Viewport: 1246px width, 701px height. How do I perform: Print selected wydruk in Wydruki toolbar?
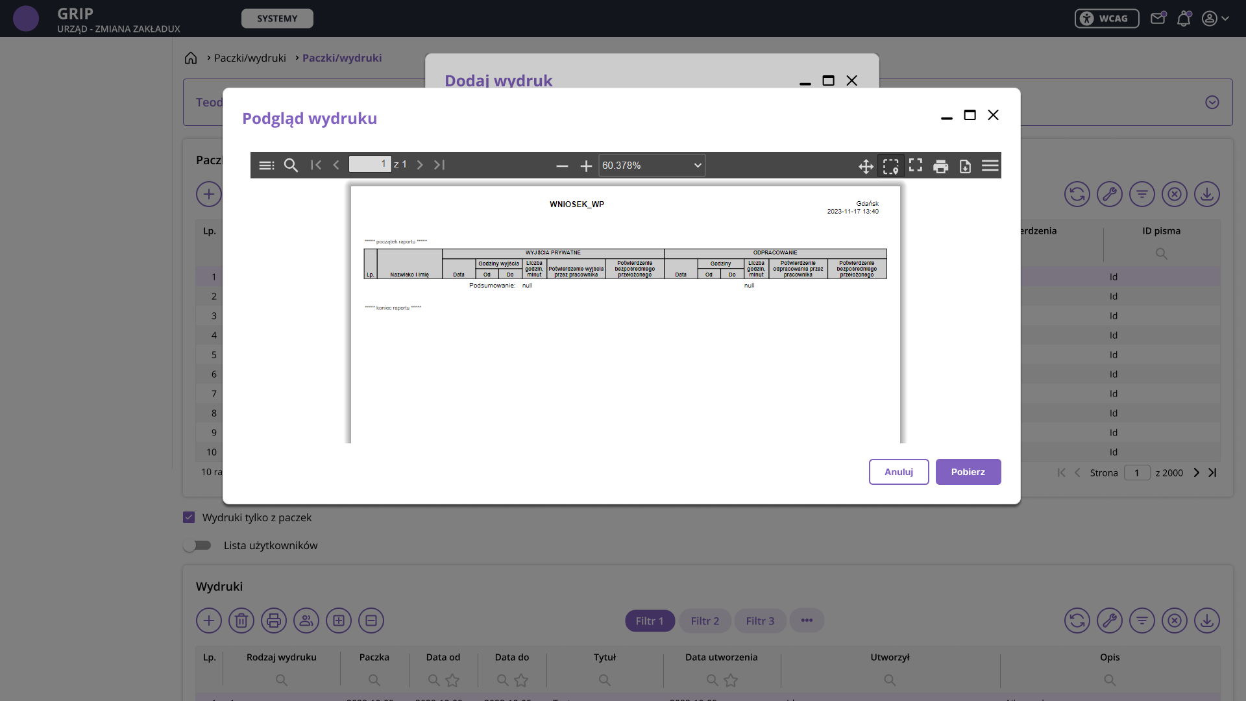click(274, 621)
